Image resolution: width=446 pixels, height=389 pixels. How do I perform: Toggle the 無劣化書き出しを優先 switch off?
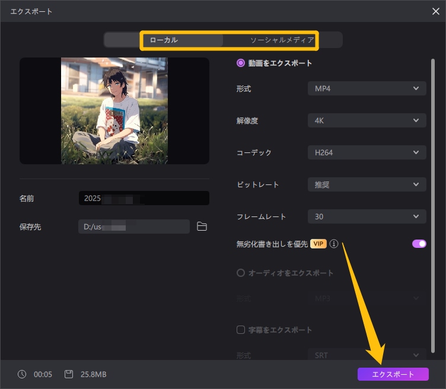tap(419, 244)
